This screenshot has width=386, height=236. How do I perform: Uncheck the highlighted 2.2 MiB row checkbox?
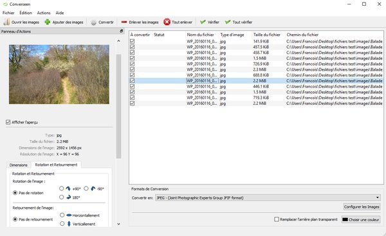coord(132,81)
